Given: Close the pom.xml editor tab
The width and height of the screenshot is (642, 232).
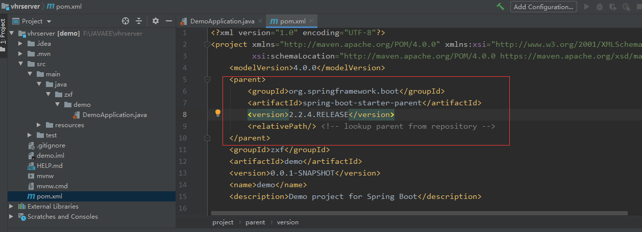Looking at the screenshot, I should click(311, 21).
